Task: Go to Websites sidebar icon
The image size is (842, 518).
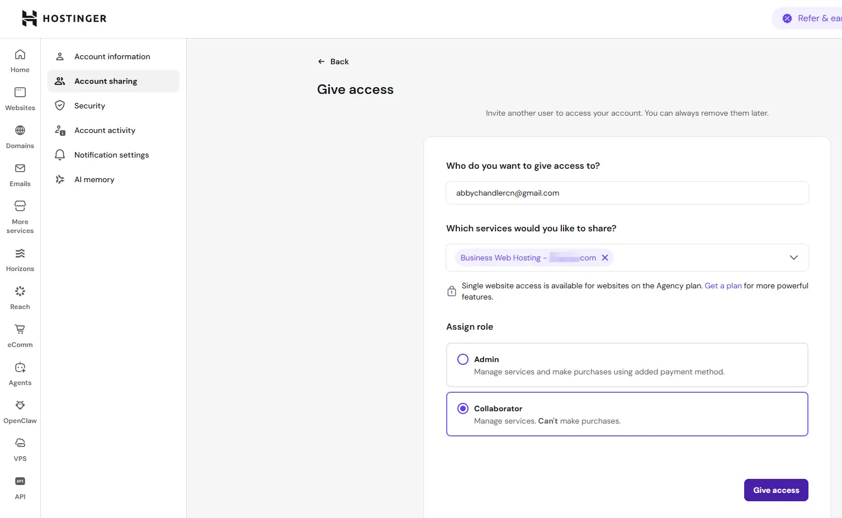Action: [20, 93]
